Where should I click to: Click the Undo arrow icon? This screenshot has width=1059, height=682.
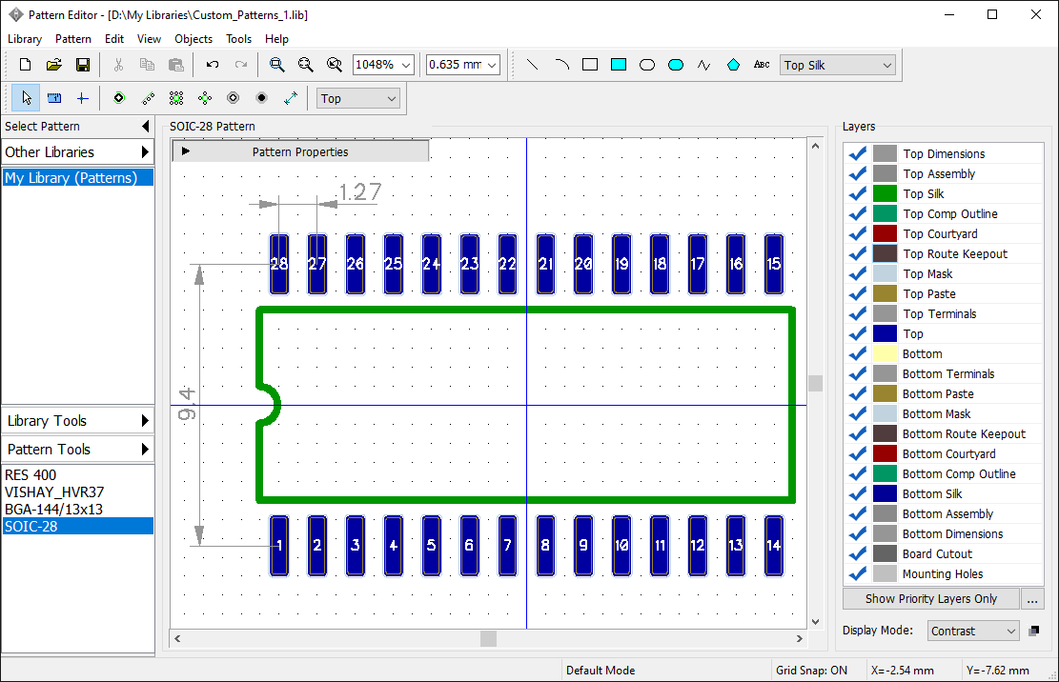click(x=212, y=65)
